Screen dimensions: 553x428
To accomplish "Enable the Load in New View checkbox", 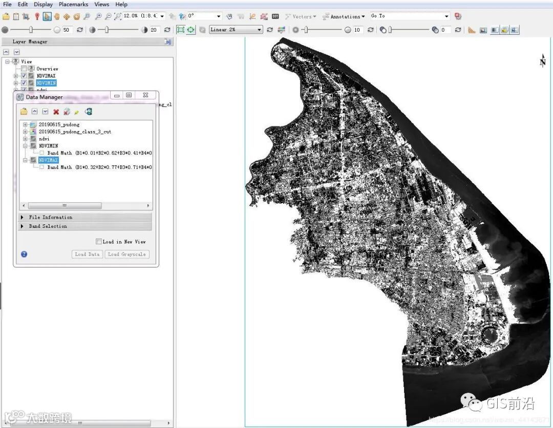I will pyautogui.click(x=99, y=242).
